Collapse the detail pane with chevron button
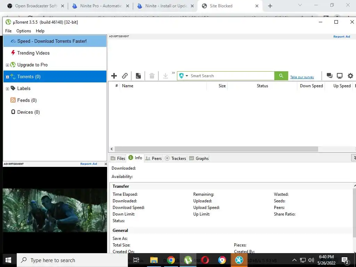This screenshot has height=267, width=356. pos(354,157)
